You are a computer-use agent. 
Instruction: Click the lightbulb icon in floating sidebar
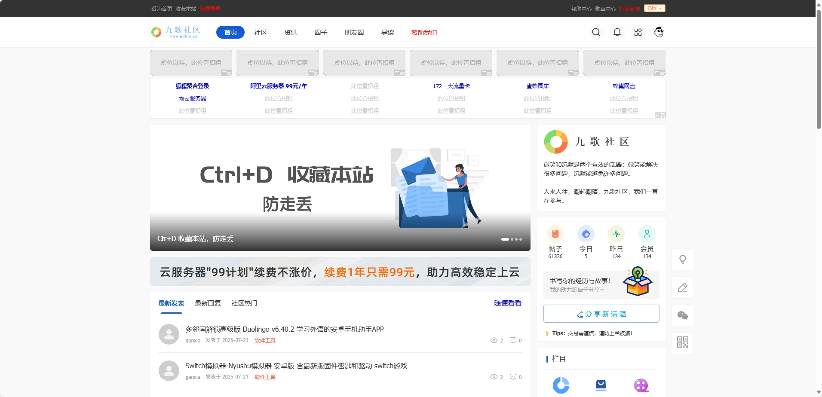[x=683, y=260]
